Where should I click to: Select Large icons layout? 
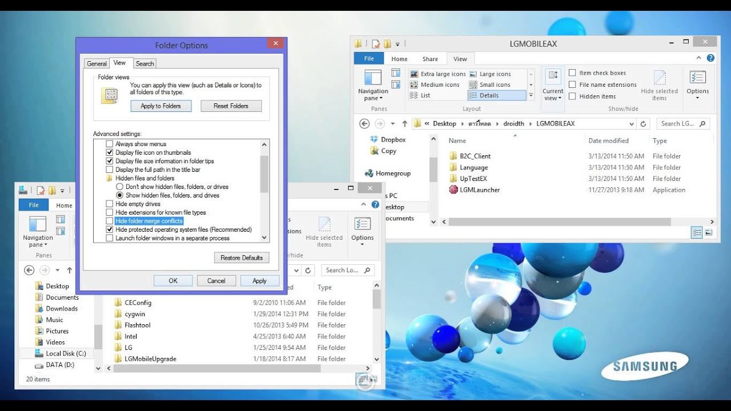tap(490, 74)
